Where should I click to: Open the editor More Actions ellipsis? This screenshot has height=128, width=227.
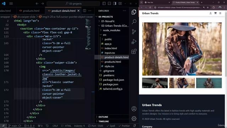click(x=90, y=11)
